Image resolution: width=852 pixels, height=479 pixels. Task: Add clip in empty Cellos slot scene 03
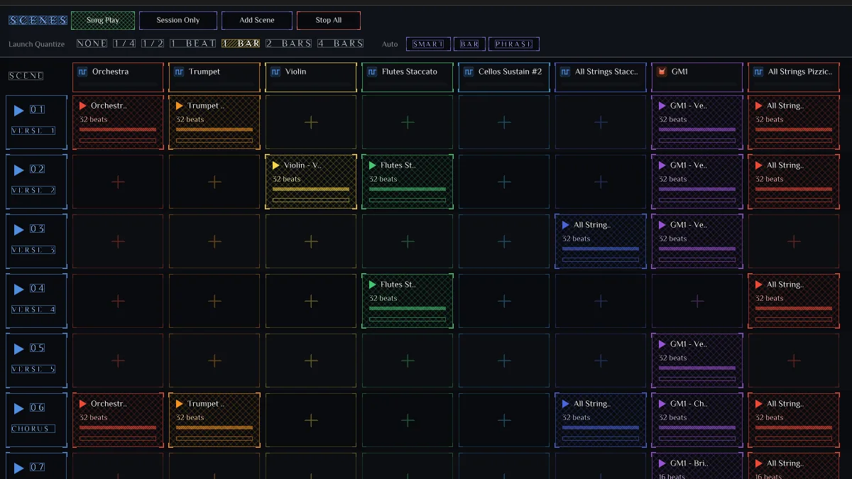504,242
